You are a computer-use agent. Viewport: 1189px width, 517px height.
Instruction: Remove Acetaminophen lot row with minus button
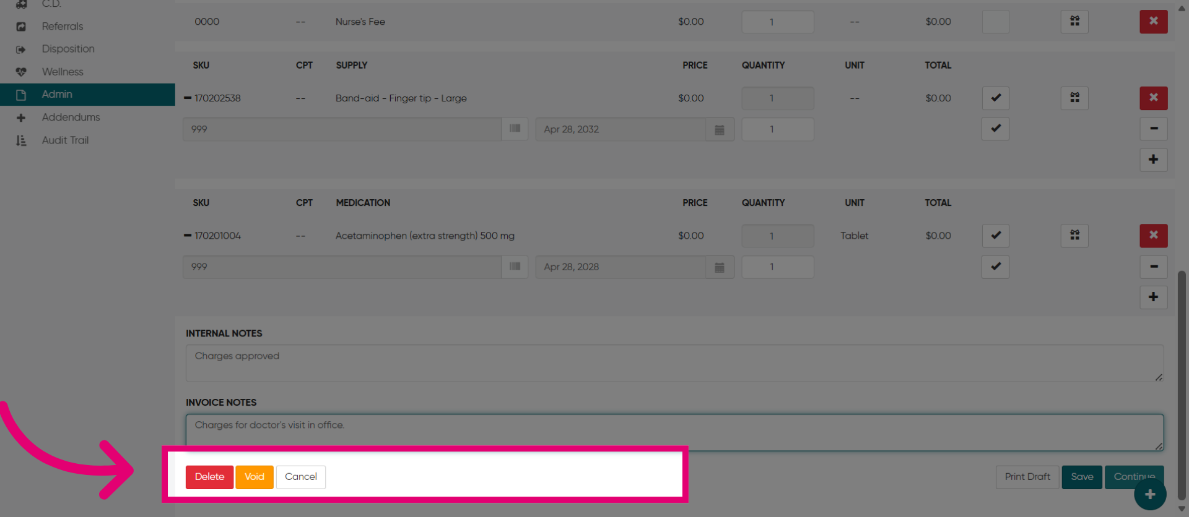click(x=1153, y=267)
